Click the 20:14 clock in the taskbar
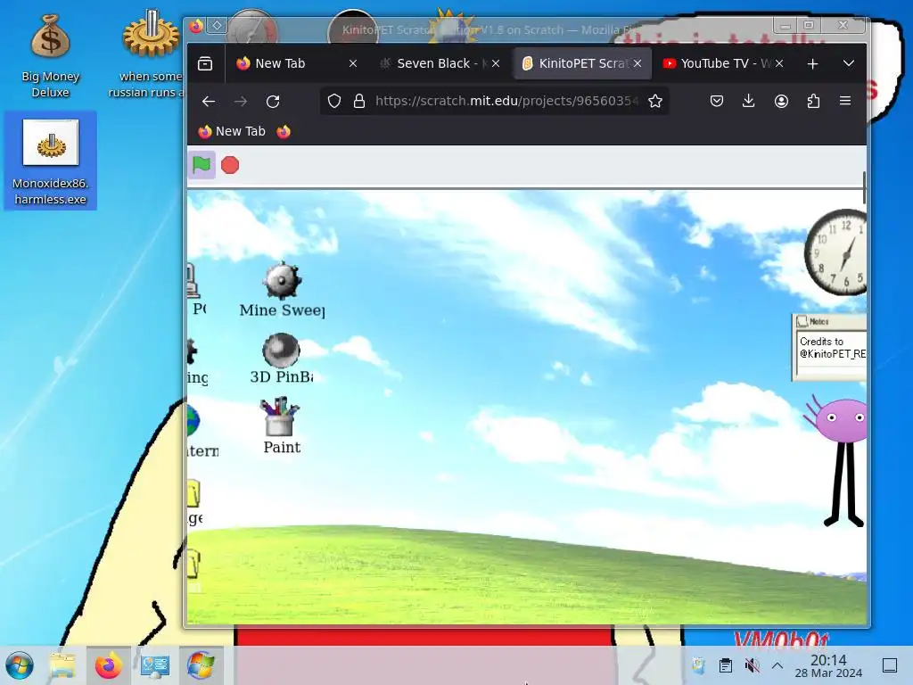Screen dimensions: 913x685 tap(828, 665)
